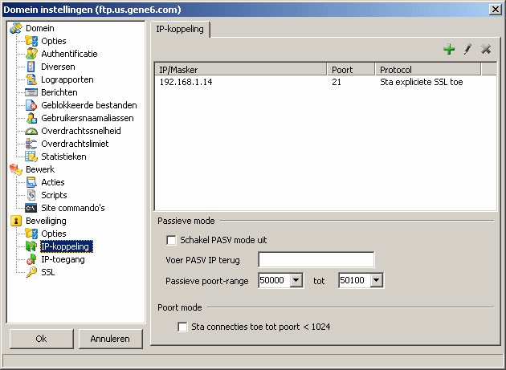Click the Ok button
The image size is (506, 370).
click(x=41, y=339)
